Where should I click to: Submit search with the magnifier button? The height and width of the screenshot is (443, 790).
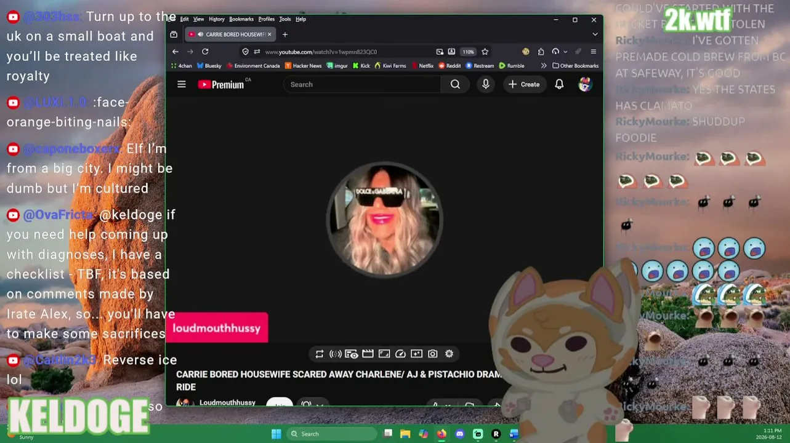point(455,84)
